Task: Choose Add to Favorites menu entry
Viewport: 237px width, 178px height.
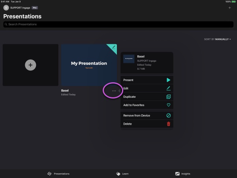Action: tap(147, 105)
